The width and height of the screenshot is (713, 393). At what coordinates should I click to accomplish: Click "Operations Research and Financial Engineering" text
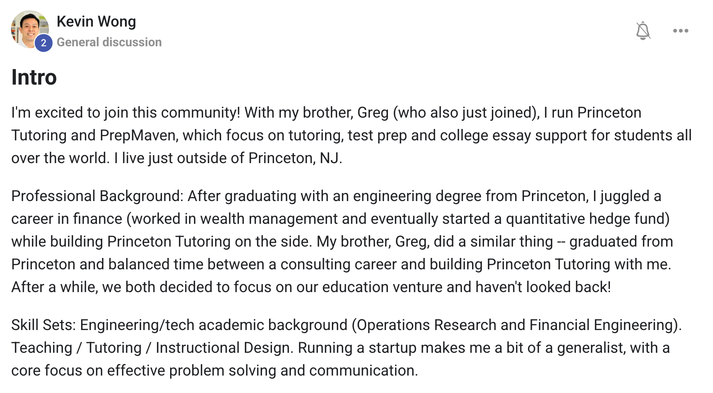tap(517, 325)
